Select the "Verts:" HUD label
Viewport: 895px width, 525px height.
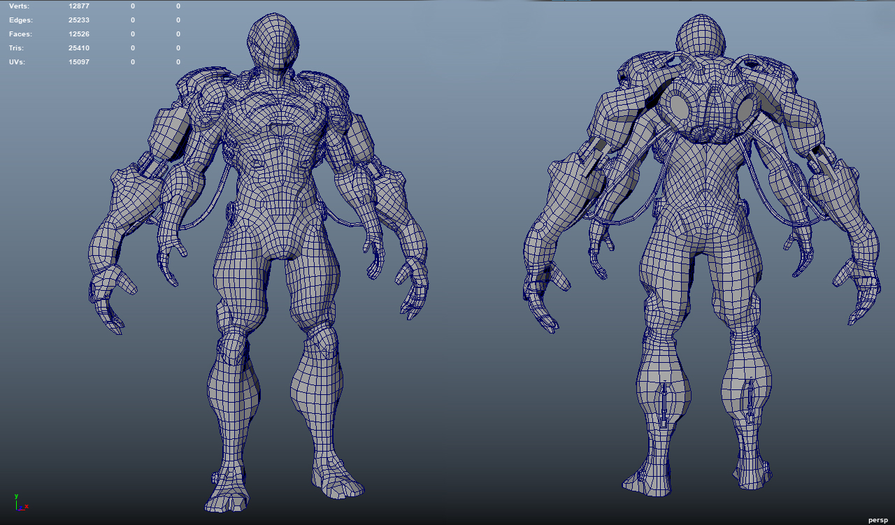coord(20,6)
